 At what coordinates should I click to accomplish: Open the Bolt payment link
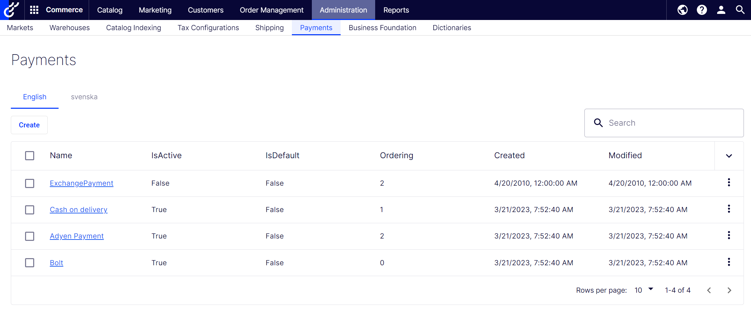coord(57,263)
